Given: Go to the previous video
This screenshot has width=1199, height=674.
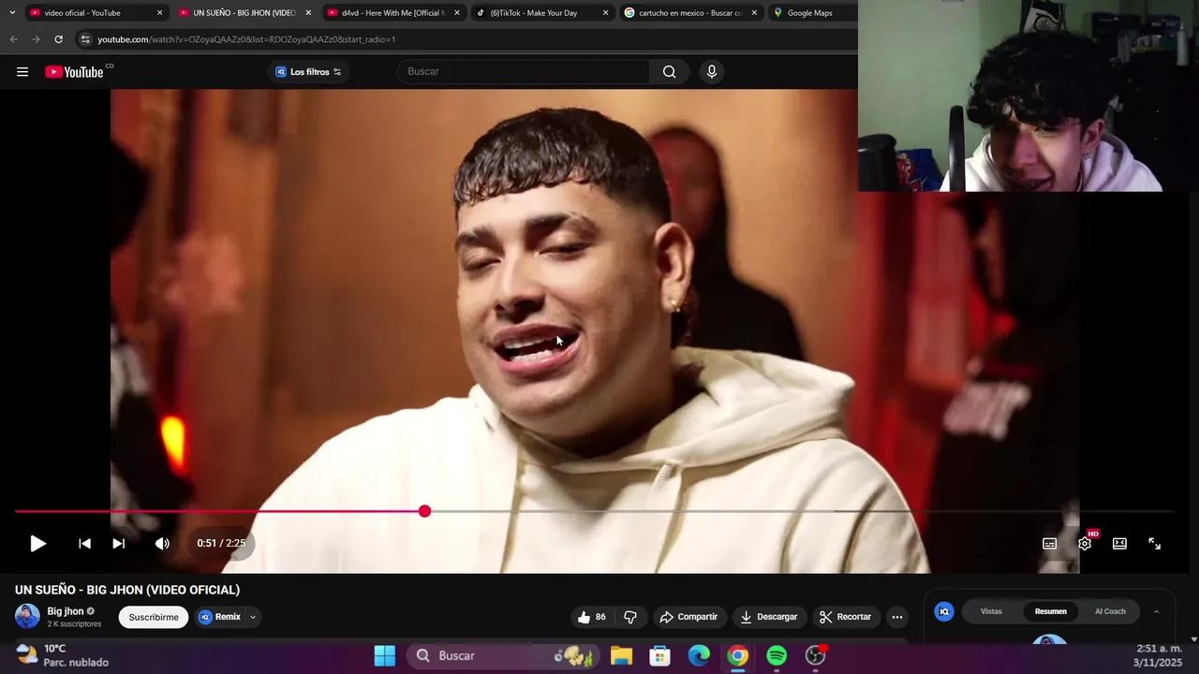Looking at the screenshot, I should pos(84,544).
